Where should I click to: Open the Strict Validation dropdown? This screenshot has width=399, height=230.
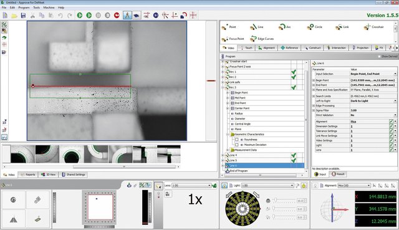click(x=395, y=115)
